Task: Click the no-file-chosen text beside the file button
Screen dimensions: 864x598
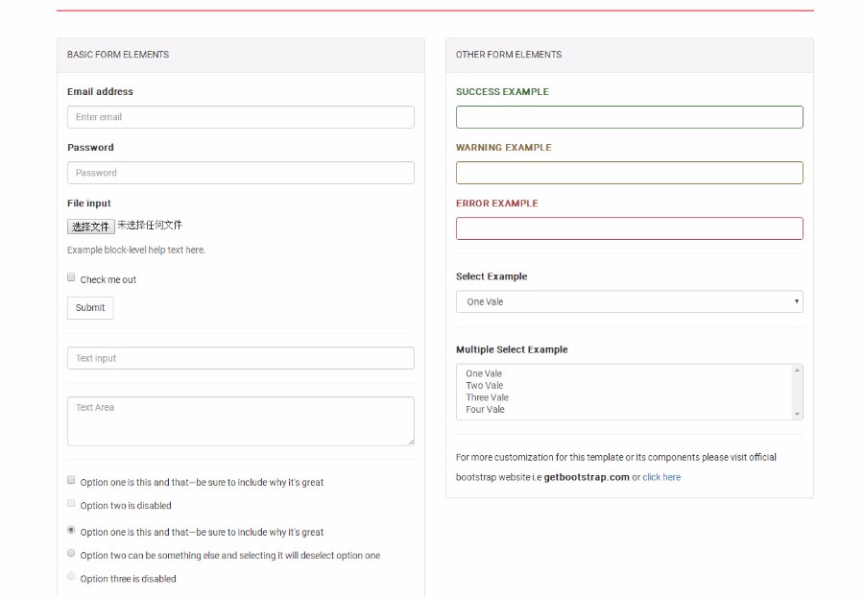Action: click(x=150, y=225)
